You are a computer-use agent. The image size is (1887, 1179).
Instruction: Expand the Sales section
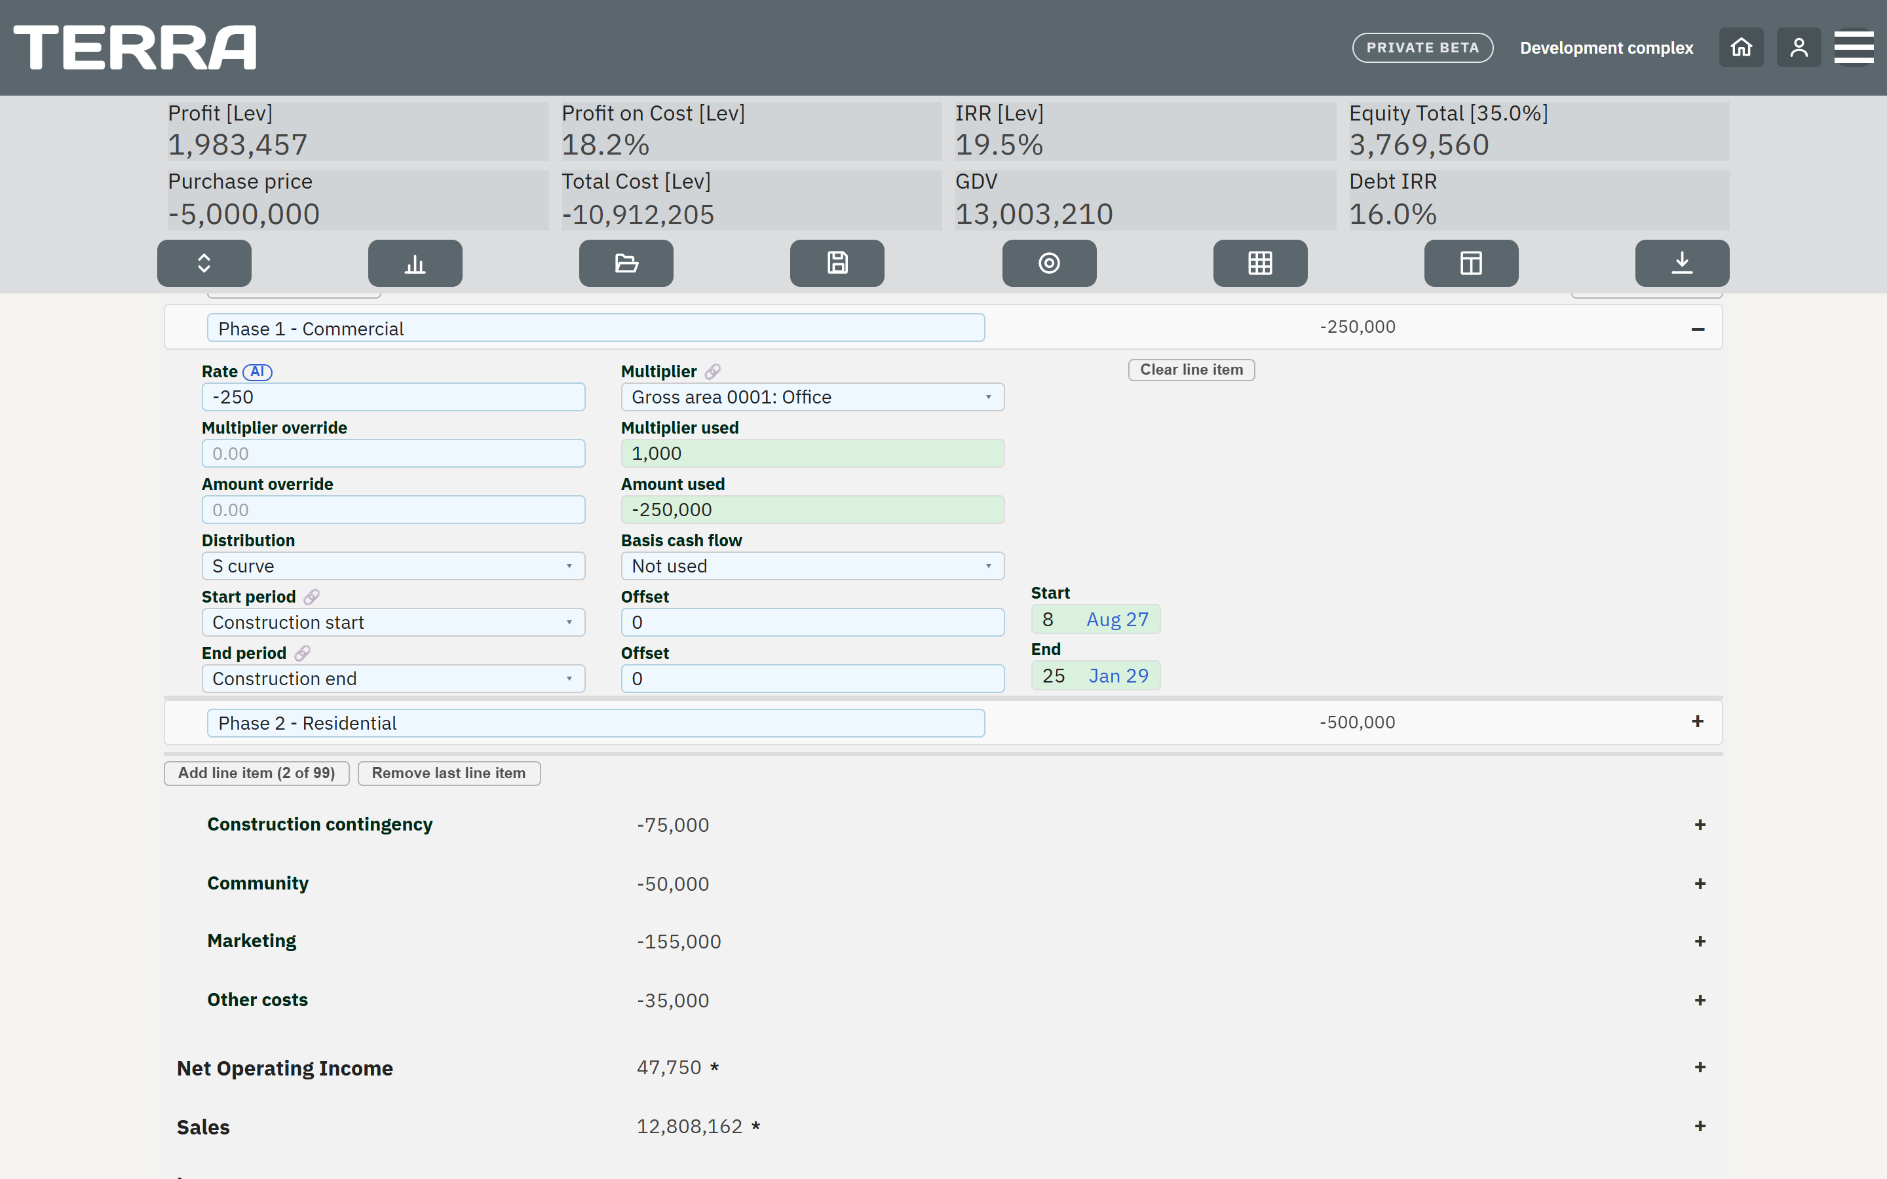pos(1700,1126)
